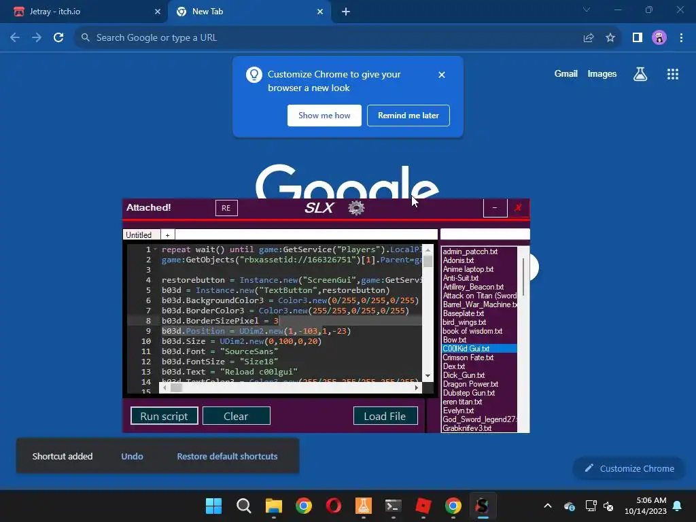Select Artillrey_Beacon.txt script
The width and height of the screenshot is (696, 522).
pos(474,288)
